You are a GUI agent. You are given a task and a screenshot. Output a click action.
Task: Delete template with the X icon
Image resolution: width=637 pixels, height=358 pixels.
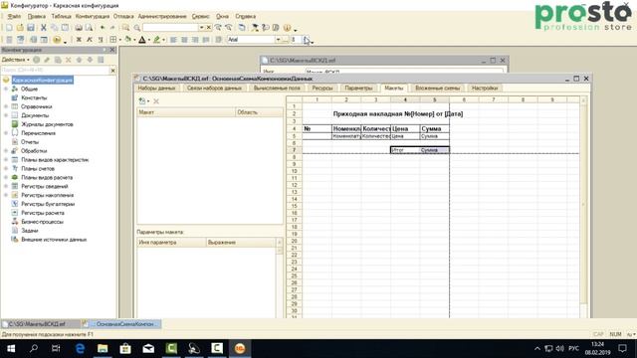pos(156,101)
